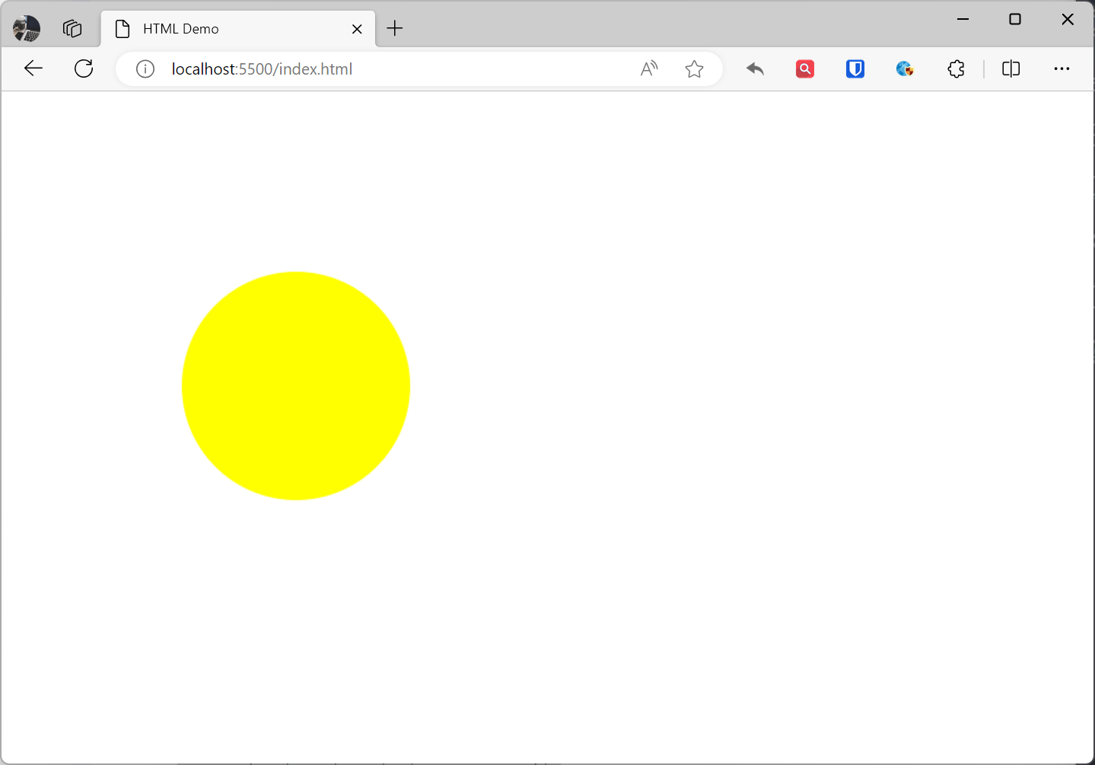The height and width of the screenshot is (765, 1095).
Task: Click the address bar showing localhost:5500/index.html
Action: pyautogui.click(x=380, y=69)
